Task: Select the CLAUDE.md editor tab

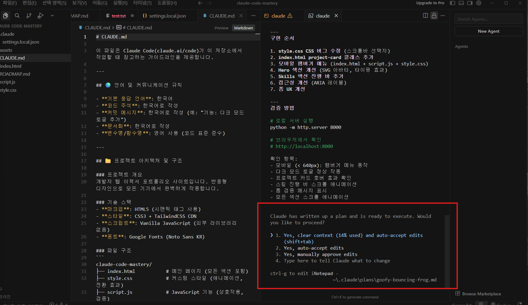Action: [222, 16]
